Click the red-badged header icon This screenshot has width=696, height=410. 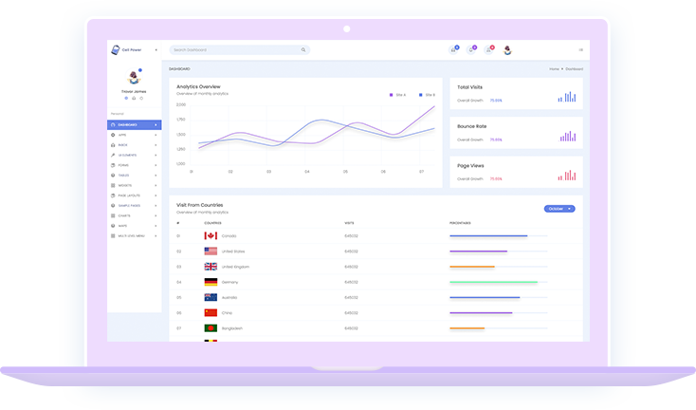tap(489, 49)
